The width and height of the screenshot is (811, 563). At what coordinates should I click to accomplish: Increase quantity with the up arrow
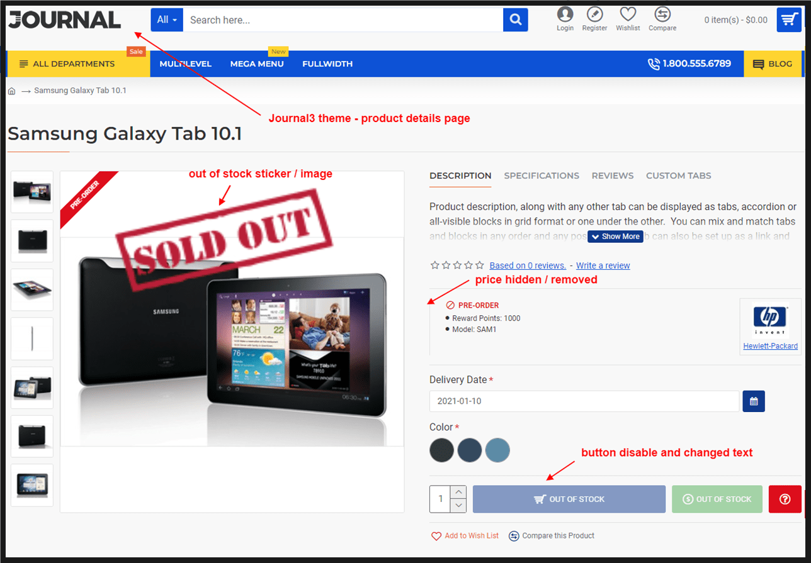click(458, 492)
